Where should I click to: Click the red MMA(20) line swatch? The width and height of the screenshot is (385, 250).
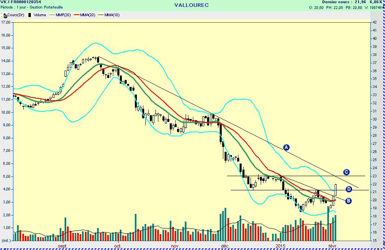[77, 15]
